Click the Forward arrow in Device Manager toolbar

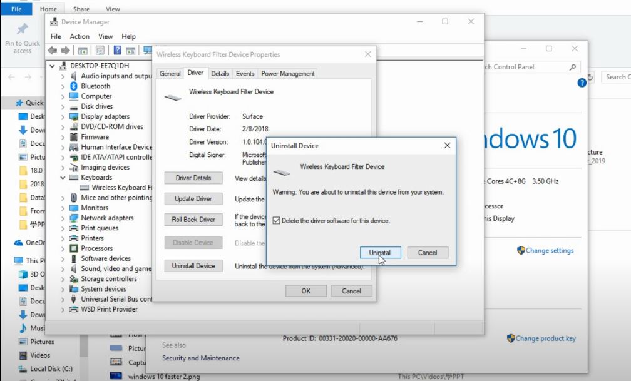tap(65, 50)
